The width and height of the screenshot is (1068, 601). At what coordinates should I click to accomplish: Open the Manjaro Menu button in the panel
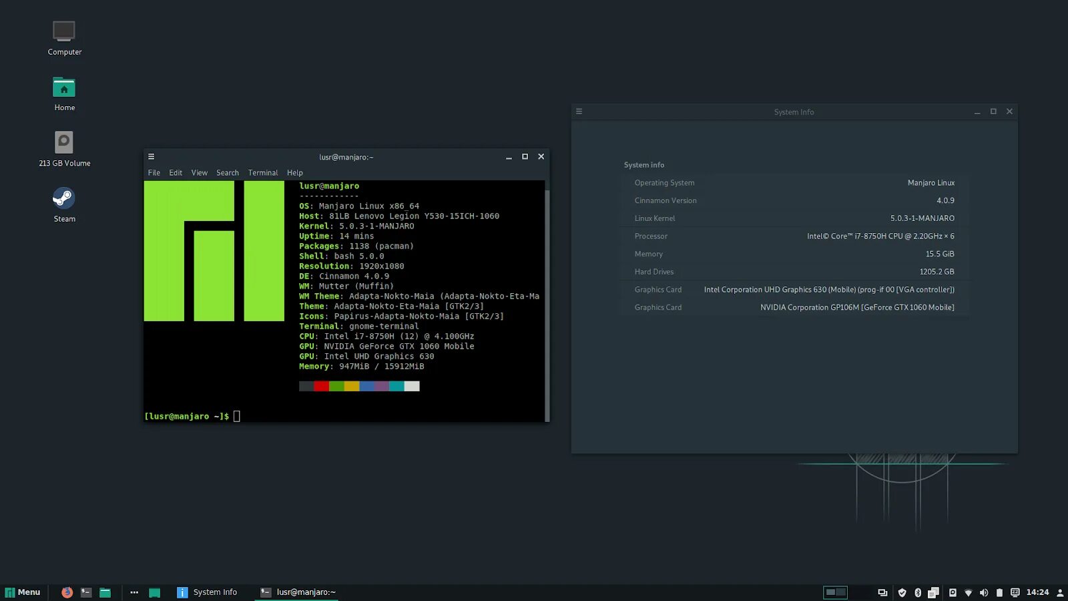click(23, 592)
